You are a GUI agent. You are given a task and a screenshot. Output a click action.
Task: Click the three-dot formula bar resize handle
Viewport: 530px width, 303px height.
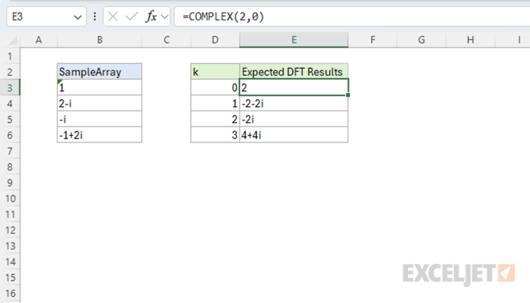(95, 17)
